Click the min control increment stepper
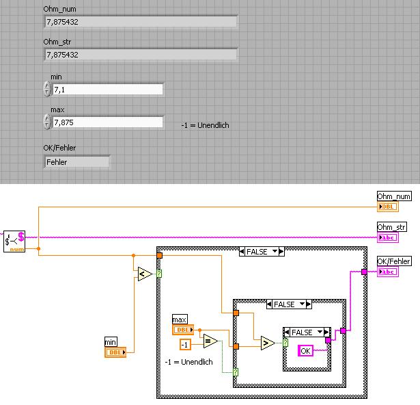 (x=47, y=86)
